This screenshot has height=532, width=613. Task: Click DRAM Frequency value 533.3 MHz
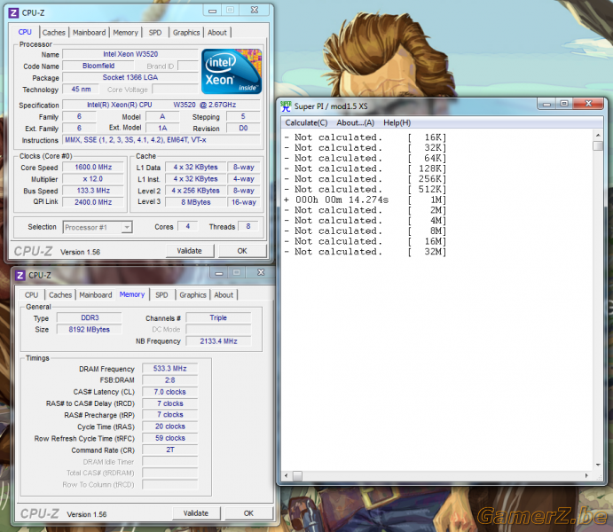point(170,368)
